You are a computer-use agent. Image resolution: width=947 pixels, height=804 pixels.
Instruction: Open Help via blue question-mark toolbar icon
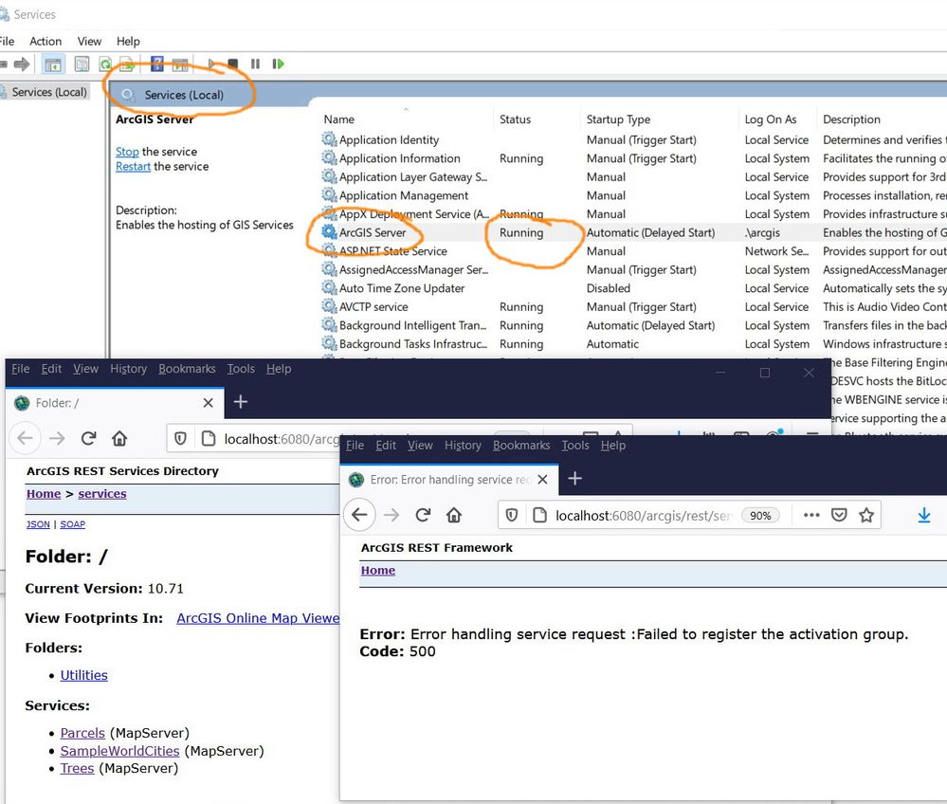point(157,64)
